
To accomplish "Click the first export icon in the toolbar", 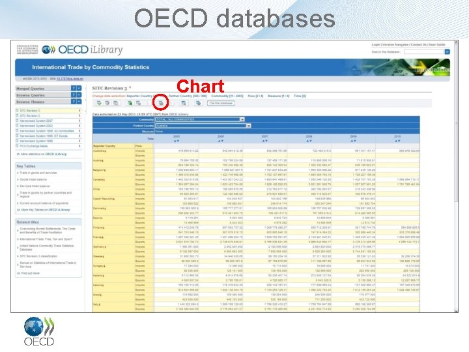I will click(x=99, y=103).
